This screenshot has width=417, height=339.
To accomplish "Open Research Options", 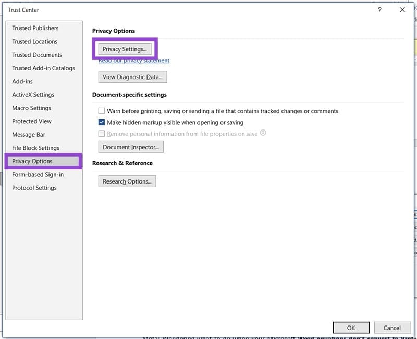I will pyautogui.click(x=126, y=181).
